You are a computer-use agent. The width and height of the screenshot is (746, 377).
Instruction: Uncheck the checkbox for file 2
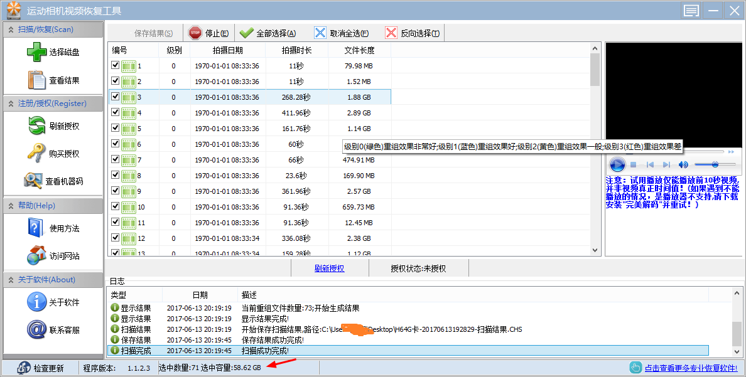coord(115,81)
